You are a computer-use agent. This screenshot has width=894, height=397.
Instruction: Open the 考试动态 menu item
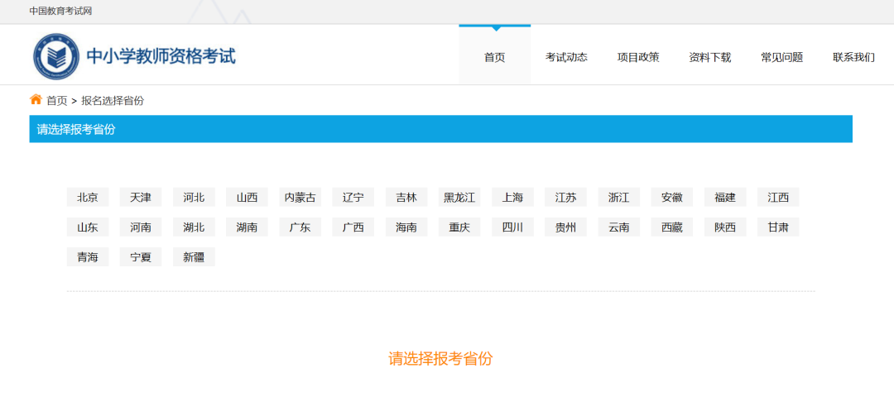click(x=566, y=57)
